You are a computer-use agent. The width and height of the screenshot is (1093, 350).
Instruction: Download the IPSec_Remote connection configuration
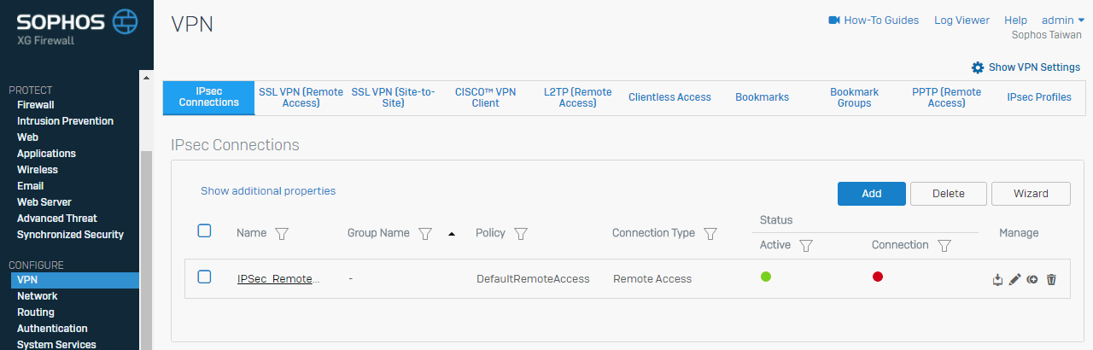(997, 279)
